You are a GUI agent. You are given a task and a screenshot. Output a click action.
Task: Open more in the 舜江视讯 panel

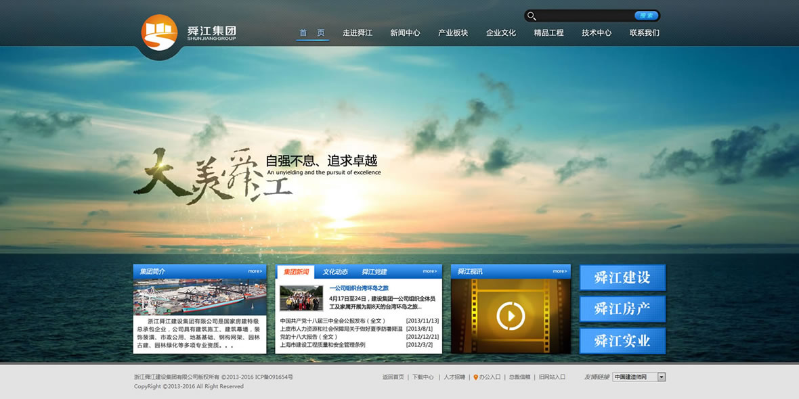coord(559,271)
